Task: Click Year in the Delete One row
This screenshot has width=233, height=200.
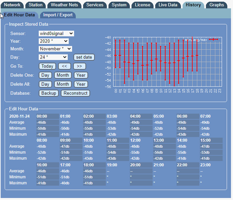Action: pyautogui.click(x=81, y=75)
